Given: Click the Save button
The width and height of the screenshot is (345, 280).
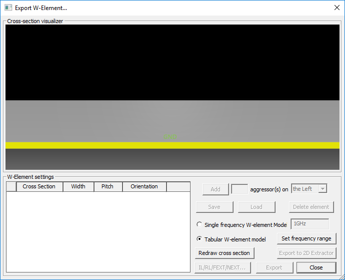Looking at the screenshot, I should click(214, 207).
